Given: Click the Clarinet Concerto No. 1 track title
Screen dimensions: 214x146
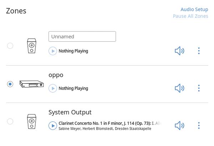Looking at the screenshot, I should pos(105,123).
